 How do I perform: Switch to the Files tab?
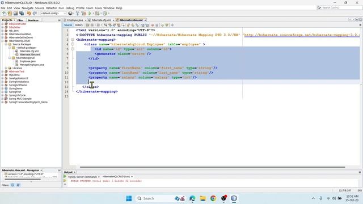coord(20,20)
